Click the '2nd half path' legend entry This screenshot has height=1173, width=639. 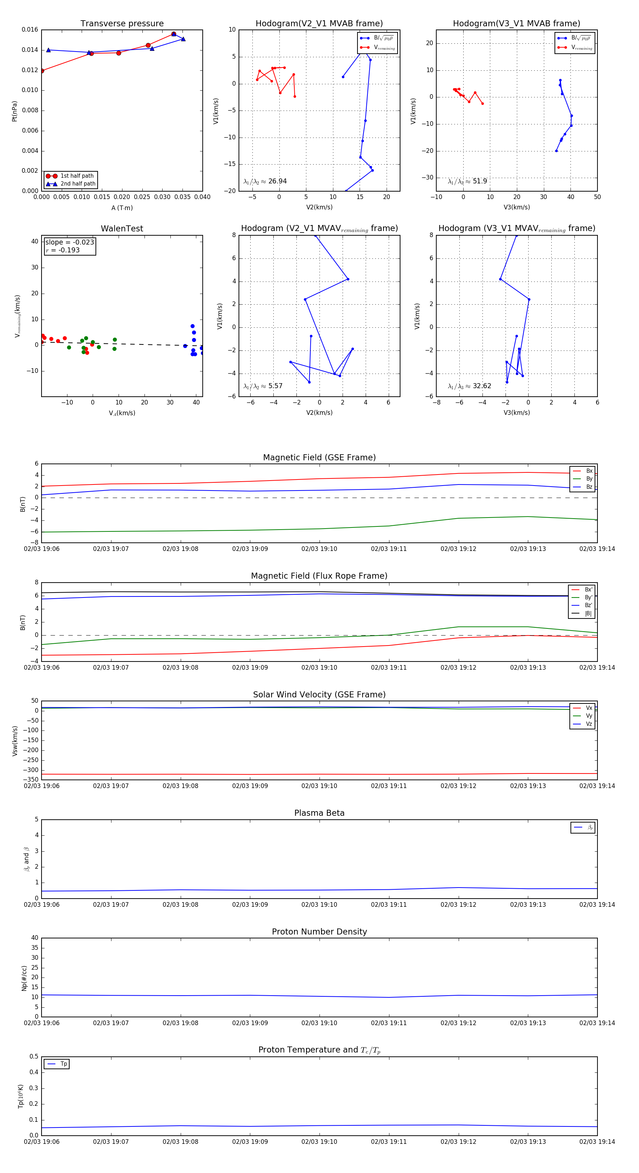pyautogui.click(x=71, y=184)
